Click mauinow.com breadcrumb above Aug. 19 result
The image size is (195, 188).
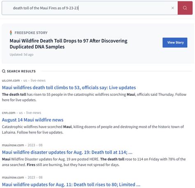[x=22, y=145]
